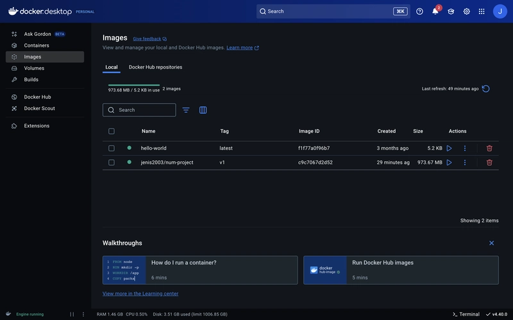Viewport: 513px width, 320px height.
Task: Click image ID c9c7067d2d52
Action: [x=315, y=163]
